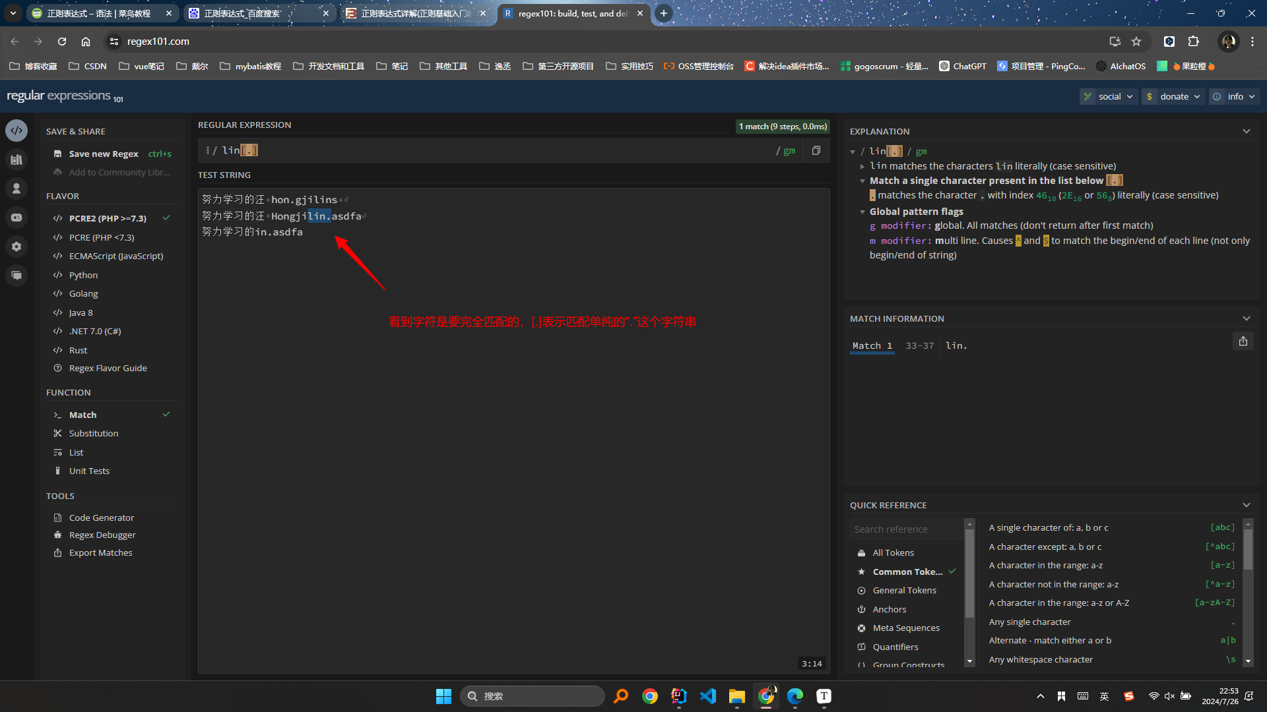
Task: Open the regex editor sidebar icon
Action: pyautogui.click(x=16, y=131)
